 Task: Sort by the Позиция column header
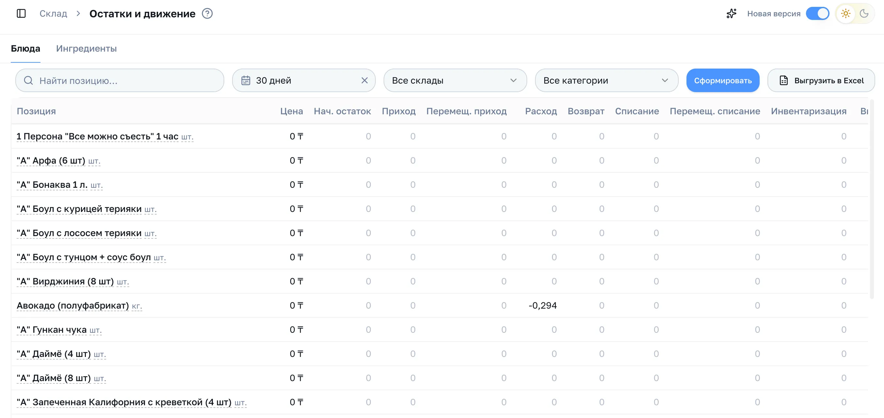click(x=36, y=111)
